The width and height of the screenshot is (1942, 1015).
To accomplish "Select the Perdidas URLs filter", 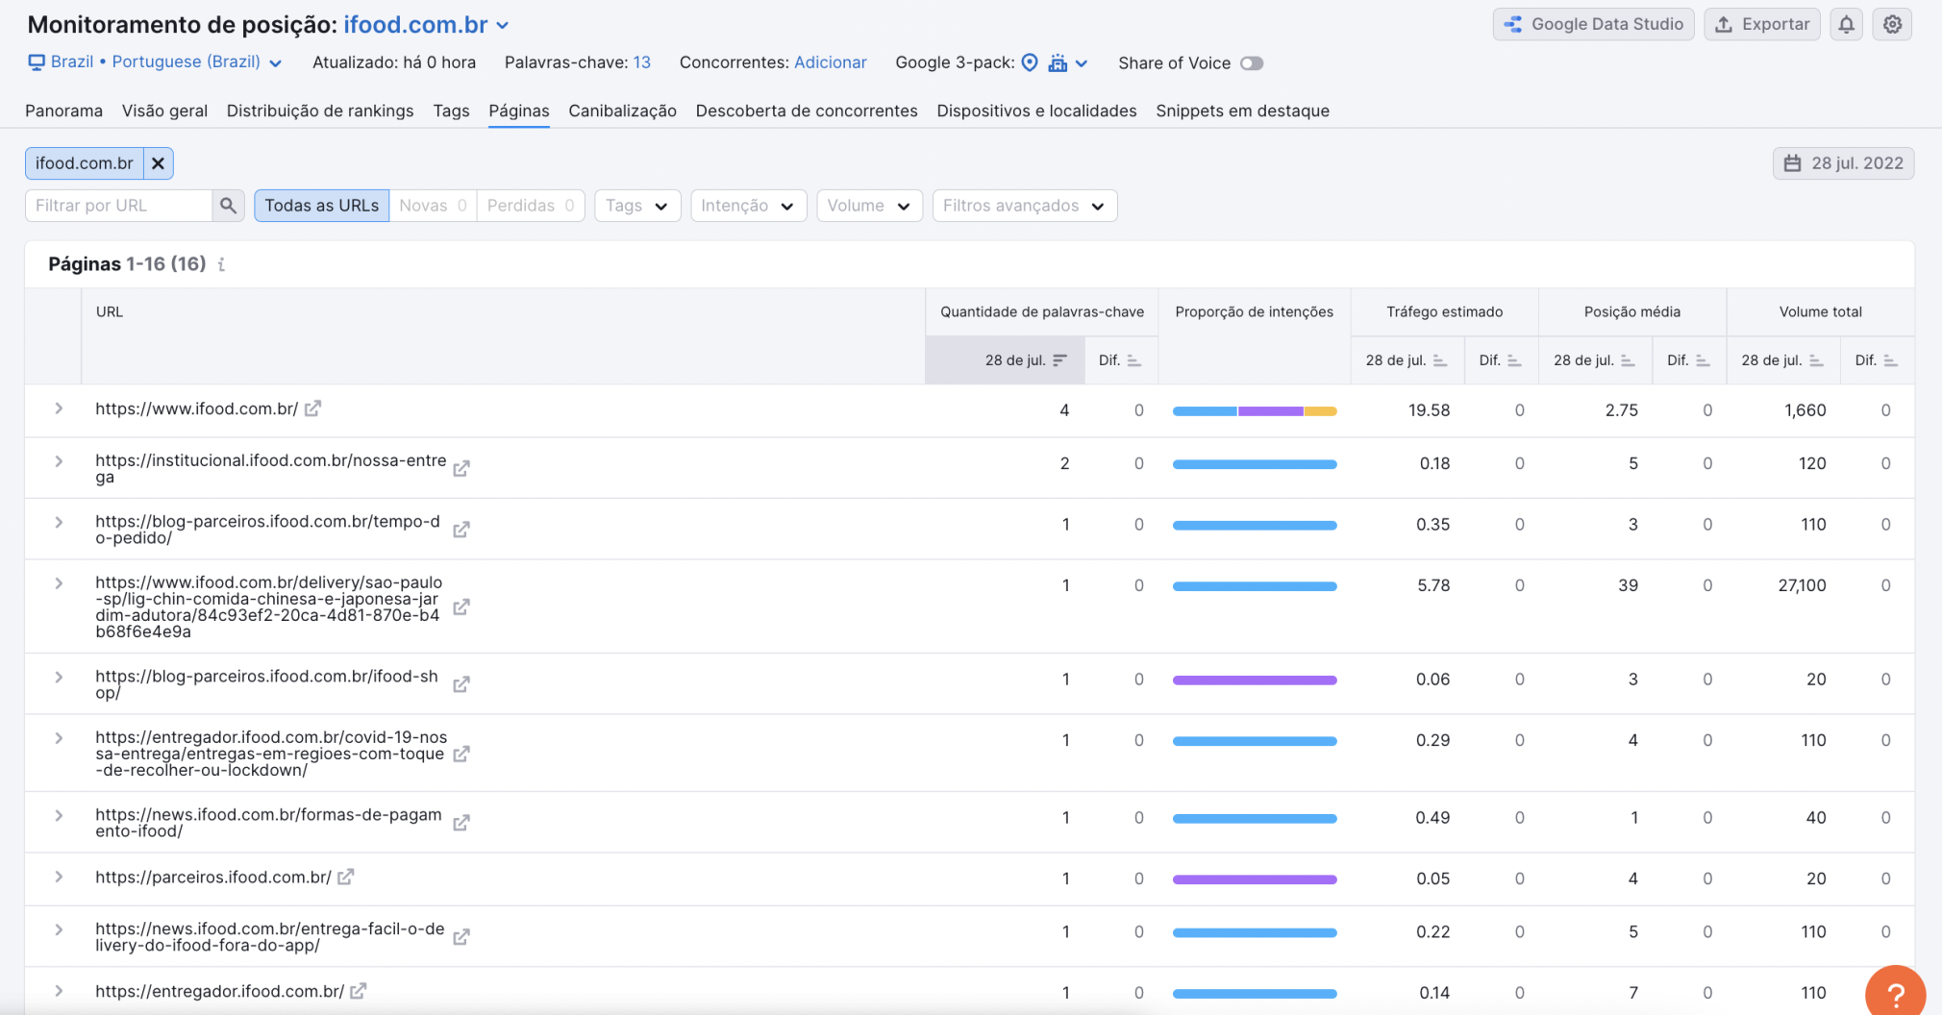I will click(x=531, y=206).
